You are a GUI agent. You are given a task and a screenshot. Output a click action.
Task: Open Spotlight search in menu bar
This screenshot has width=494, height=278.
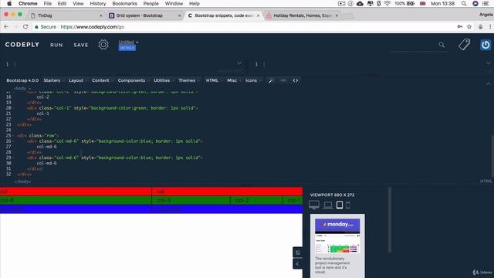(464, 3)
